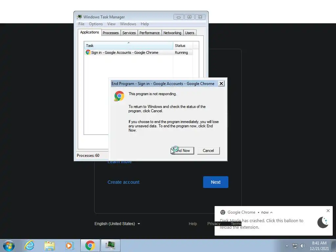Open the Windows menu in Task Manager

coord(128,24)
